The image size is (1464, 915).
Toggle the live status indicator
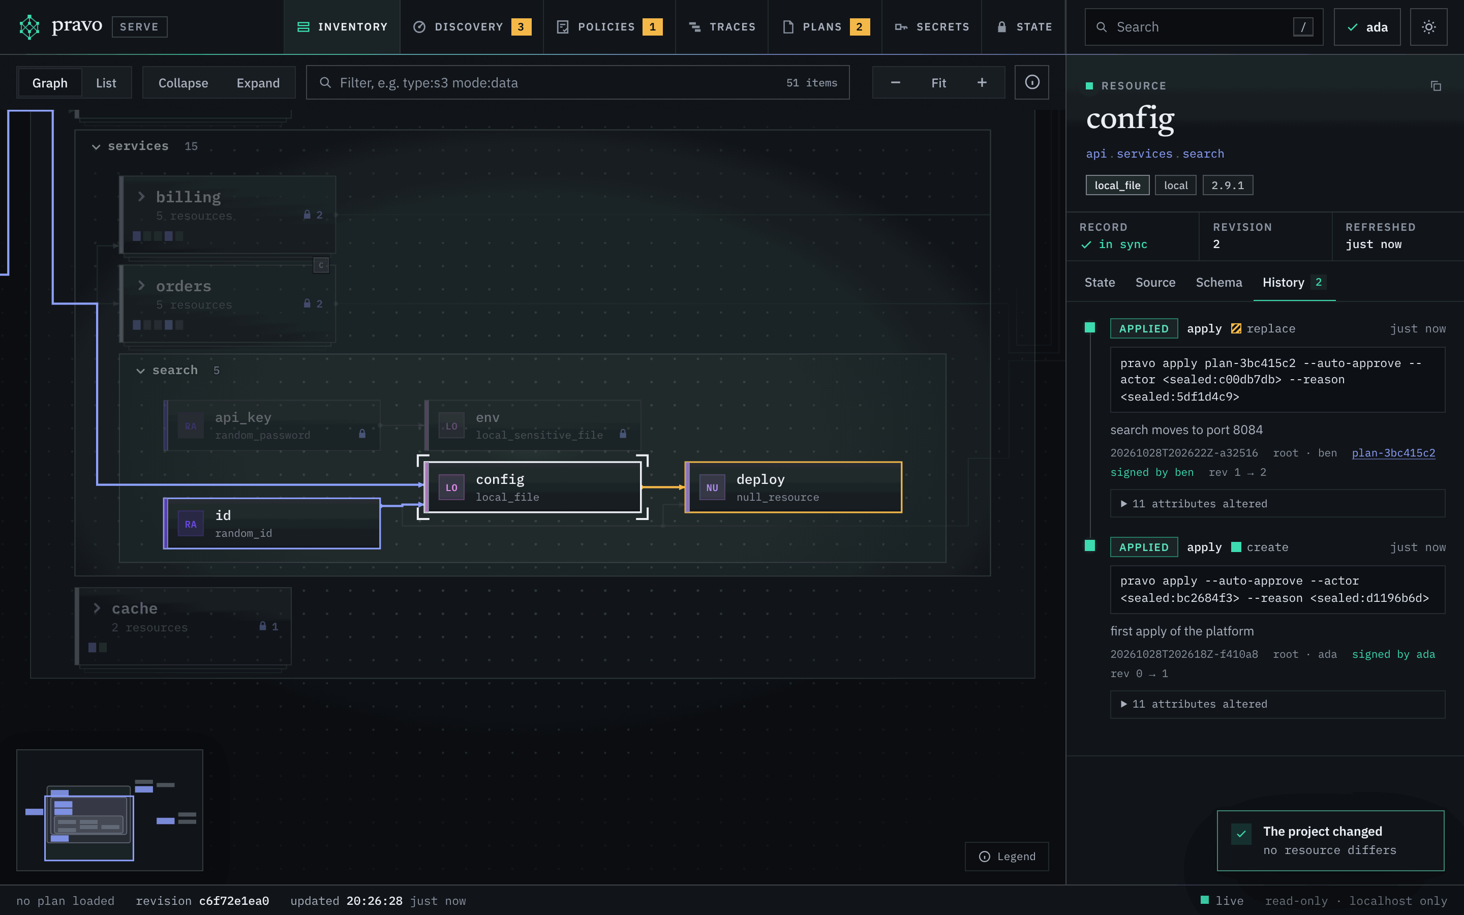point(1222,900)
